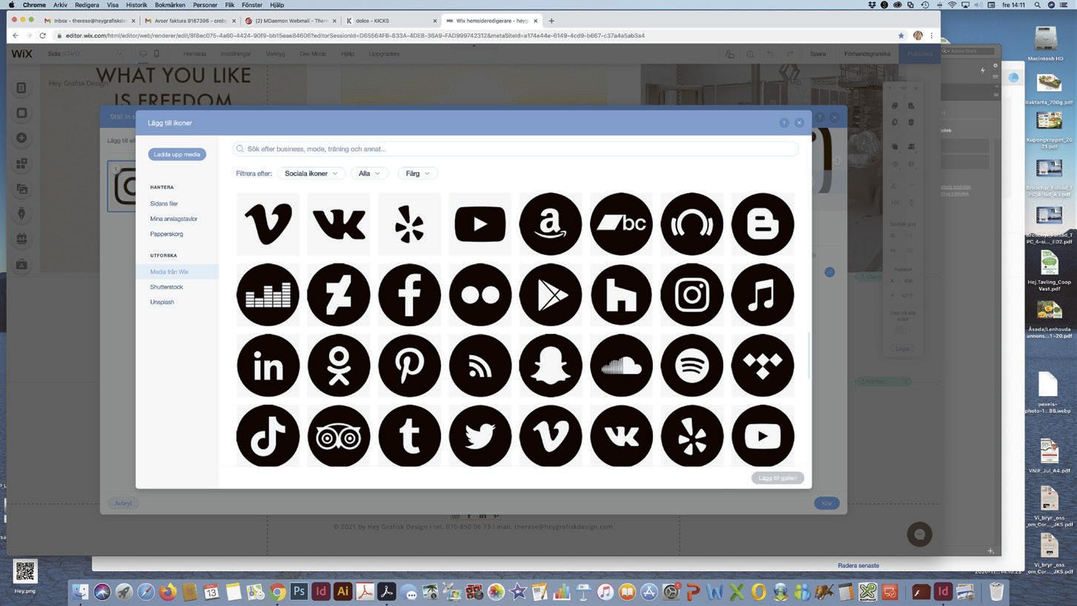Open help in Lägg till ikoner dialog
Viewport: 1077px width, 606px height.
pyautogui.click(x=783, y=123)
